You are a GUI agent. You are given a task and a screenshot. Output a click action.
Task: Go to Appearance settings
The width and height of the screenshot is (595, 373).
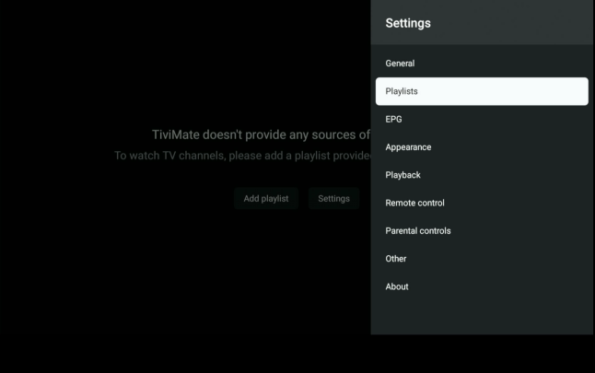[408, 147]
